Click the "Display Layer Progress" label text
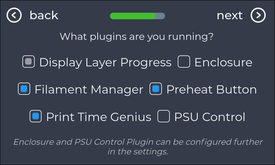Viewport: 275px width, 165px height. [105, 62]
